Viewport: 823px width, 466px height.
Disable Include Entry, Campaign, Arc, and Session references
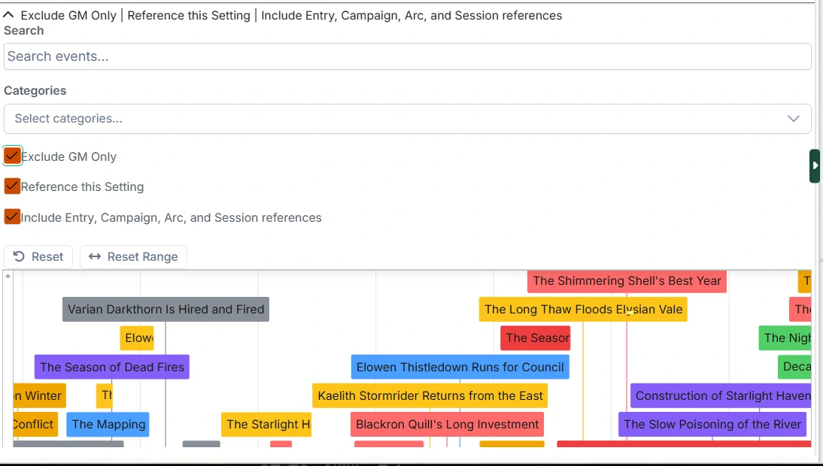click(12, 216)
